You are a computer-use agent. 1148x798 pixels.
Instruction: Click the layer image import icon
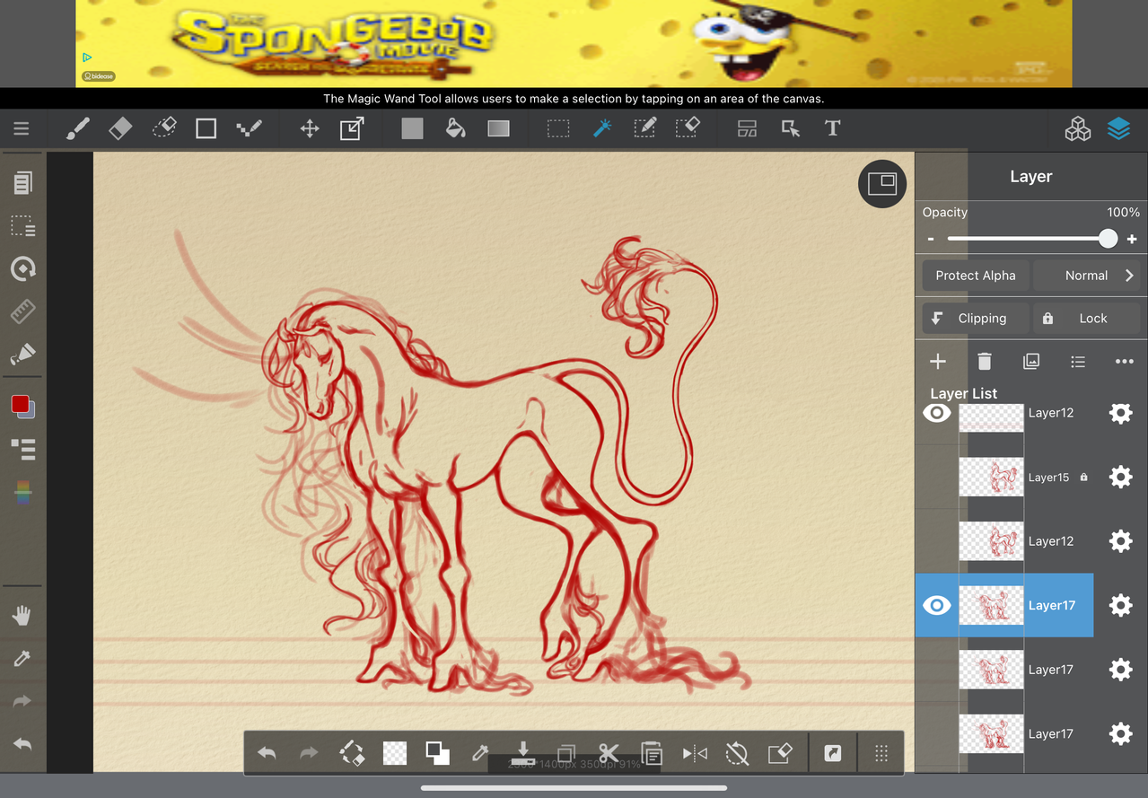(x=1031, y=361)
